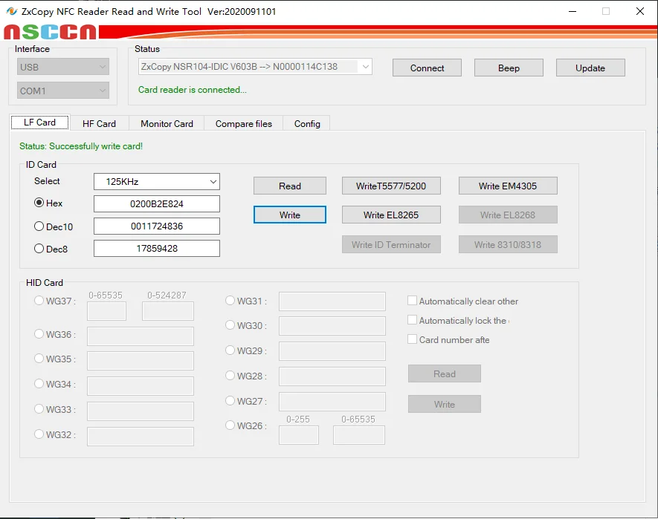Viewport: 658px width, 519px height.
Task: Switch to the HF Card tab
Action: click(99, 123)
